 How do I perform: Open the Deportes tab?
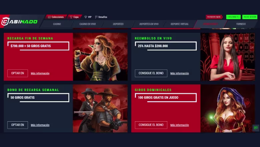(x=118, y=24)
